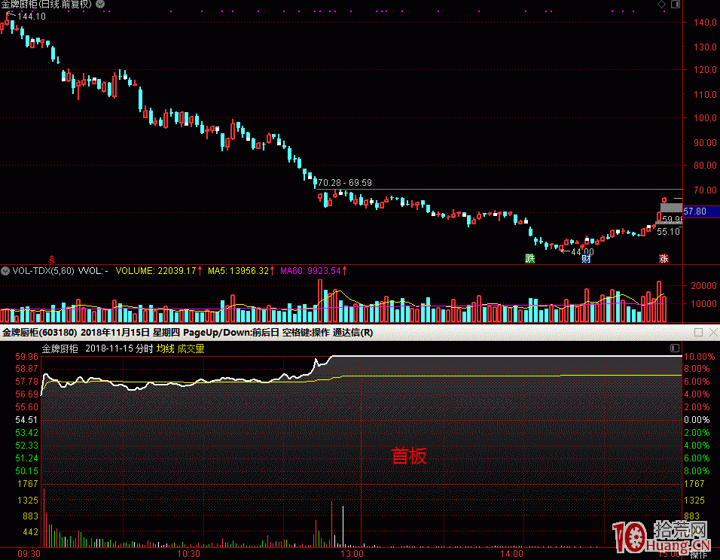Toggle the panel icon in intraday header
This screenshot has width=720, height=560.
click(674, 348)
